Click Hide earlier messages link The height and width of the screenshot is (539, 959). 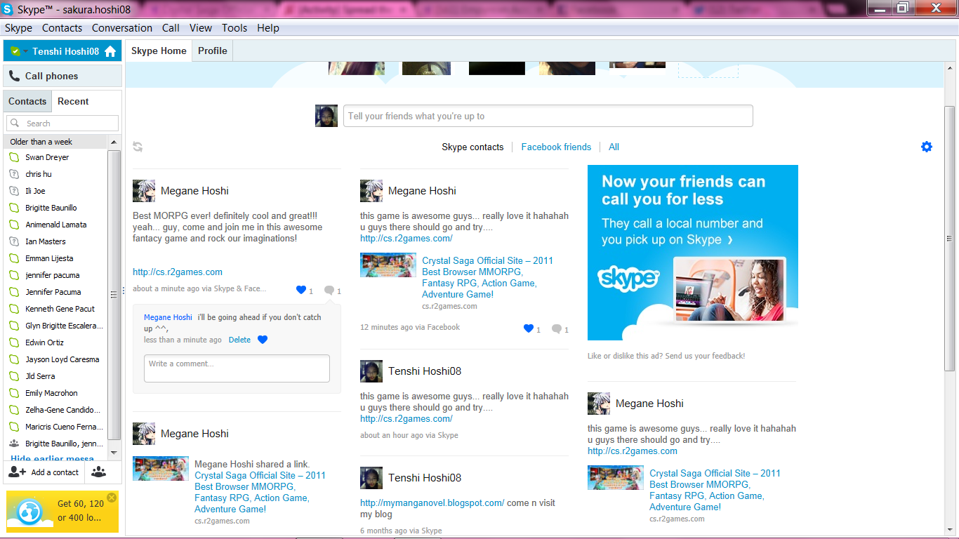coord(53,459)
